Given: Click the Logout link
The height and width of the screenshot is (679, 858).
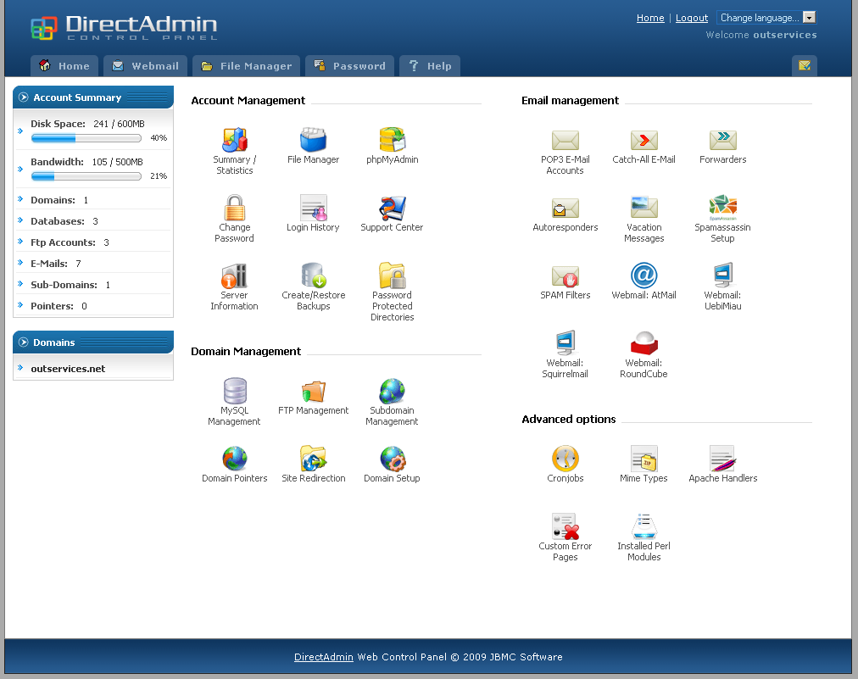Looking at the screenshot, I should (x=692, y=18).
